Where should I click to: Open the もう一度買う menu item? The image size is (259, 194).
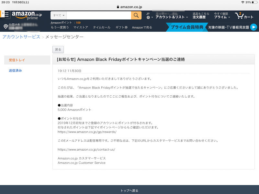[x=60, y=27]
